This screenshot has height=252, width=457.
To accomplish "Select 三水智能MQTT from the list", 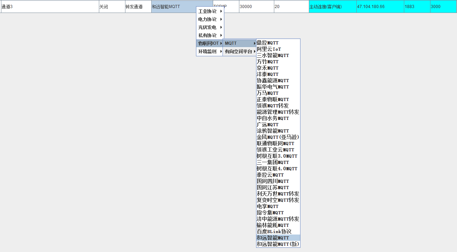I will (278, 55).
